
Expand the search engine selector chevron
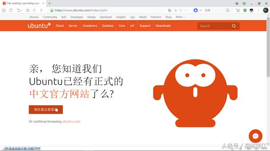(201, 10)
